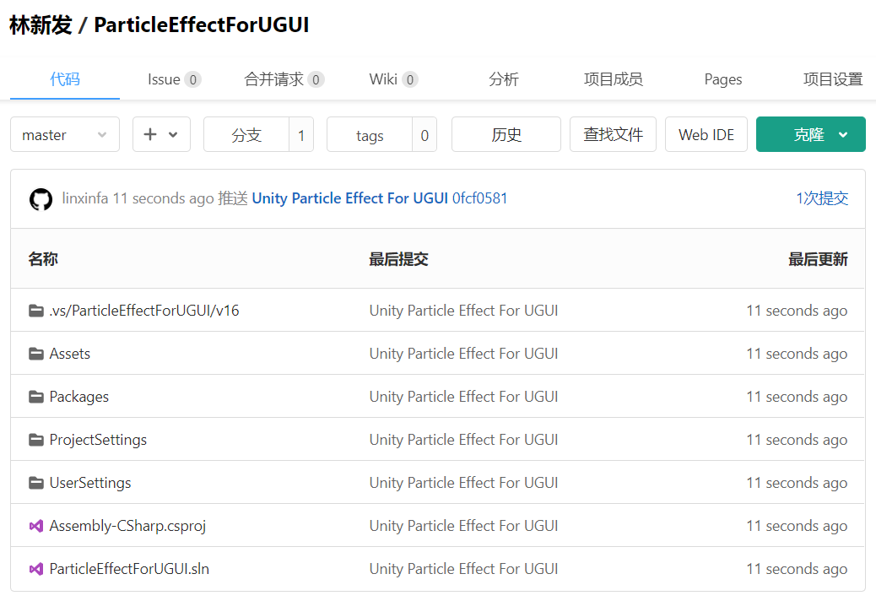Click the 最后更新 column header
Screen dimensions: 876x601
(x=818, y=259)
